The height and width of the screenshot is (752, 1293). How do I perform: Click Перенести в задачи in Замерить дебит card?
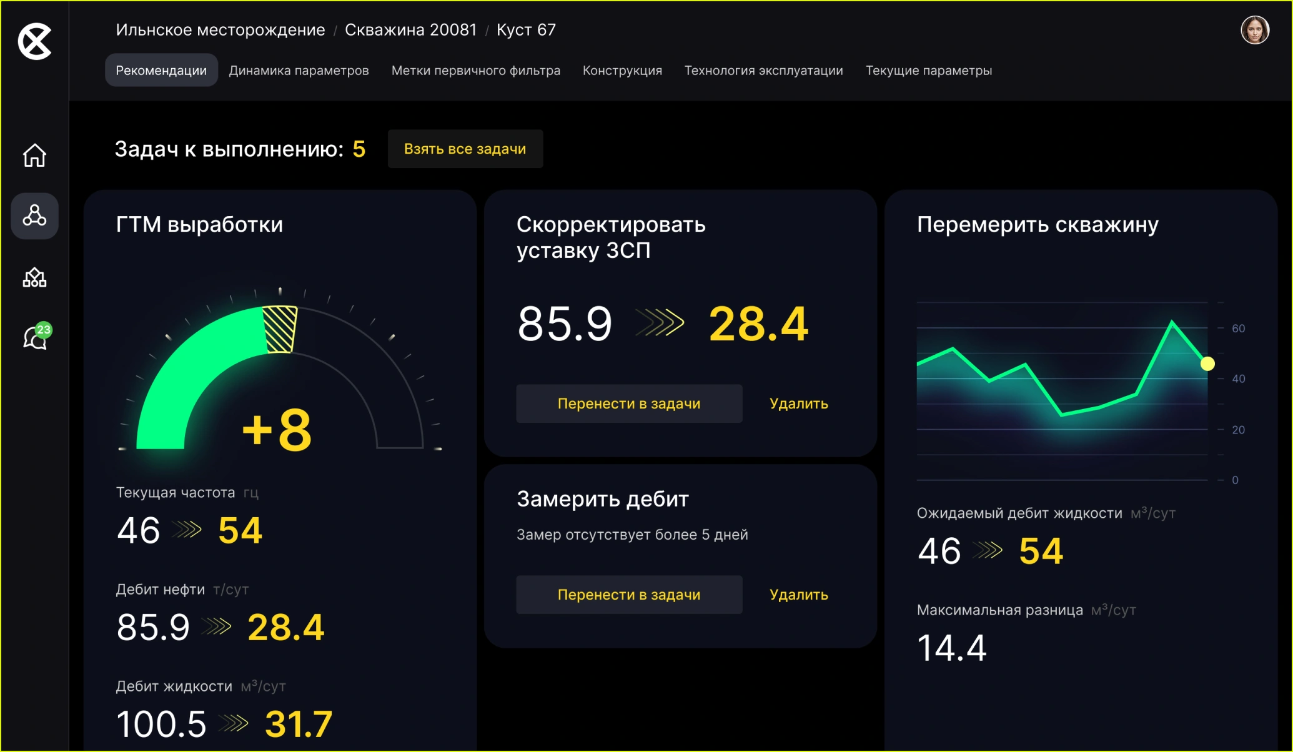(x=628, y=595)
